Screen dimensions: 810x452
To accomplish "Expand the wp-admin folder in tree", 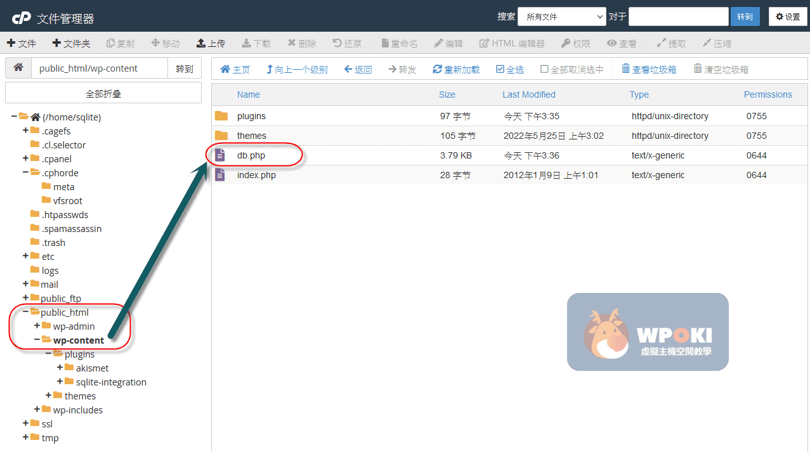I will tap(37, 326).
